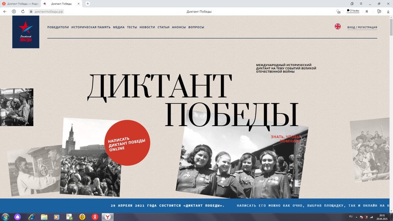The height and width of the screenshot is (221, 393).
Task: Open the Отзывы reviews button
Action: tap(353, 11)
